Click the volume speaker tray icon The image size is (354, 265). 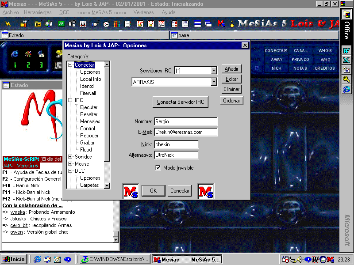coord(300,259)
